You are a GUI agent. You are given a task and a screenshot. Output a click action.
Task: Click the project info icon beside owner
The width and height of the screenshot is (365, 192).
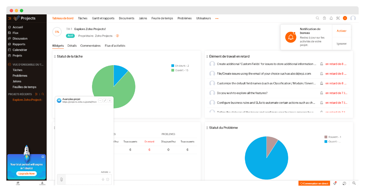[117, 36]
